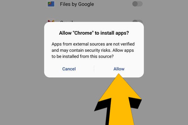188x125 pixels.
Task: Toggle the Gmail install permission switch
Action: point(138,21)
